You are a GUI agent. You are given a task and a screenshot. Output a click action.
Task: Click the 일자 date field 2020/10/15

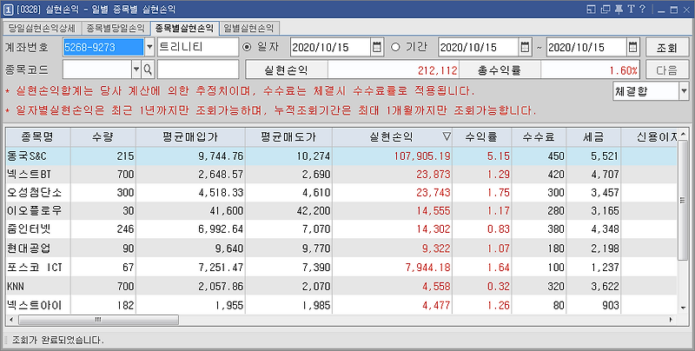(330, 47)
